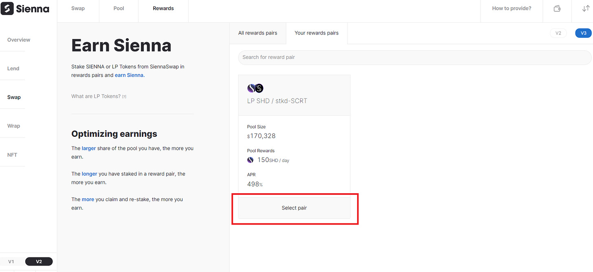Image resolution: width=593 pixels, height=272 pixels.
Task: Click the Pool Size label
Action: pyautogui.click(x=256, y=127)
